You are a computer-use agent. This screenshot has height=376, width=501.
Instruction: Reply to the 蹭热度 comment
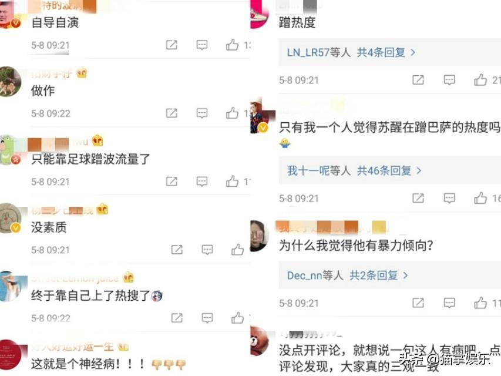point(449,80)
